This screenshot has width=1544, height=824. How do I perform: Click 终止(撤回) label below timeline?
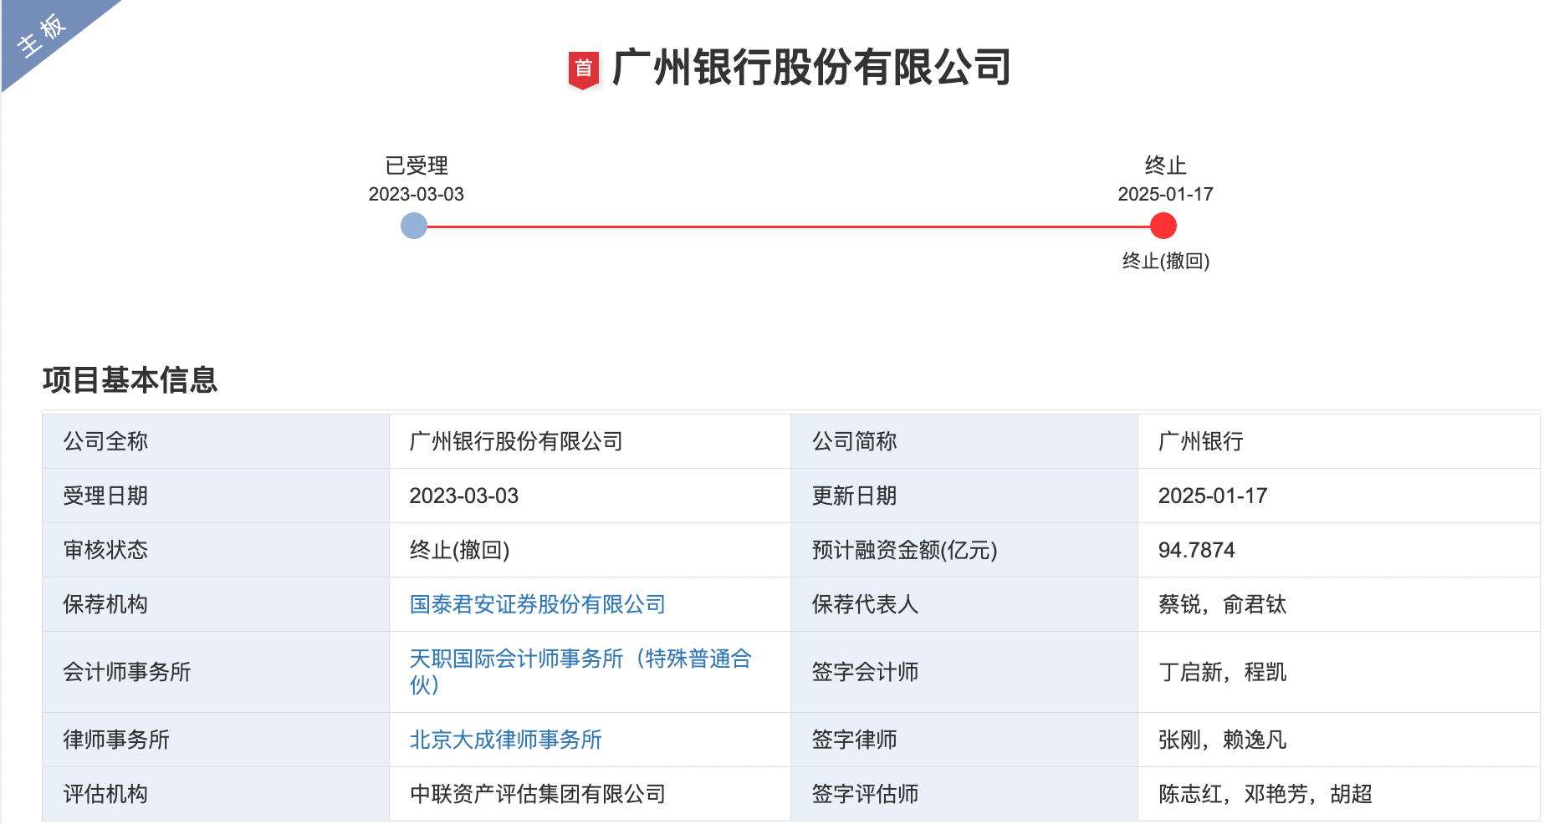(x=1166, y=261)
